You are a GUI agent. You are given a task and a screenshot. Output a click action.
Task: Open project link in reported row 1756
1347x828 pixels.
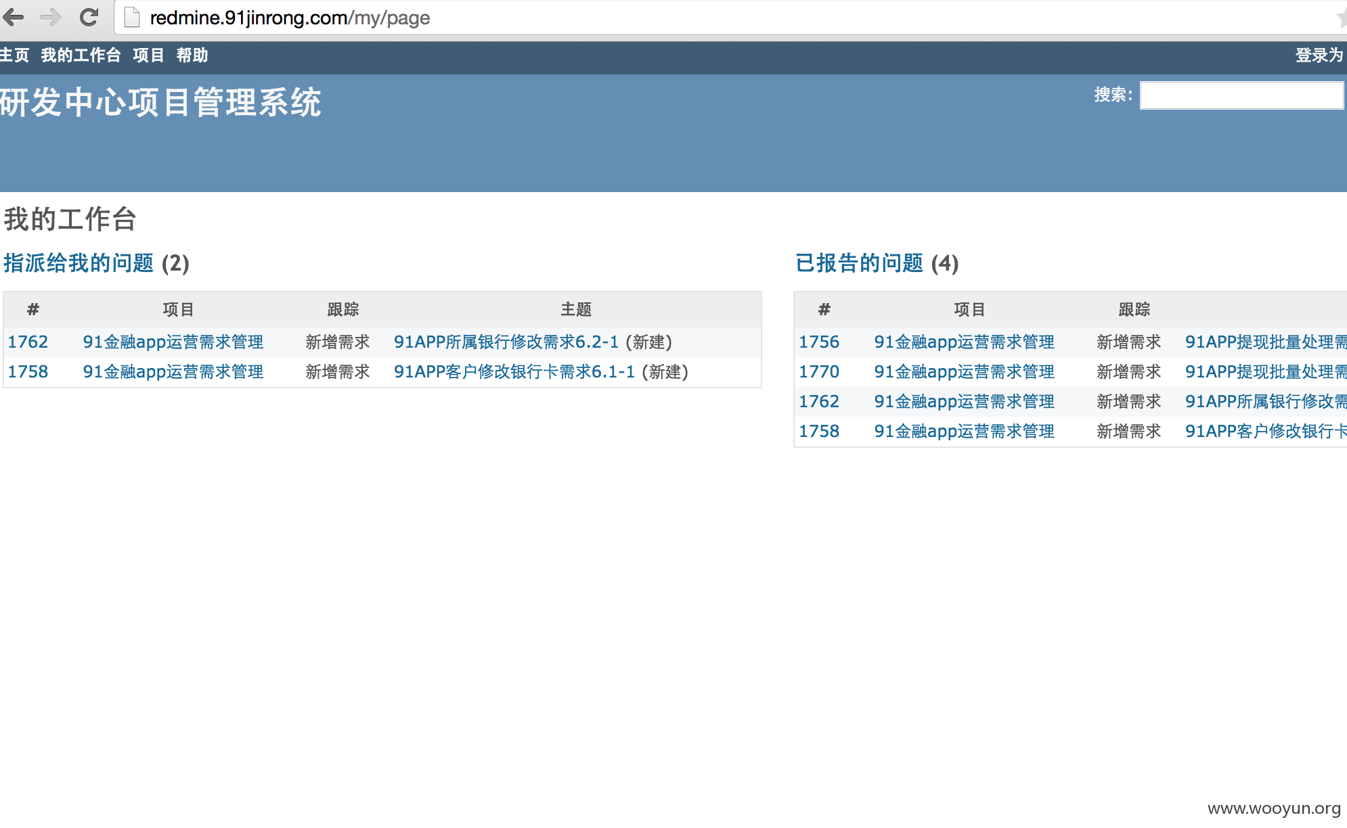pyautogui.click(x=965, y=342)
